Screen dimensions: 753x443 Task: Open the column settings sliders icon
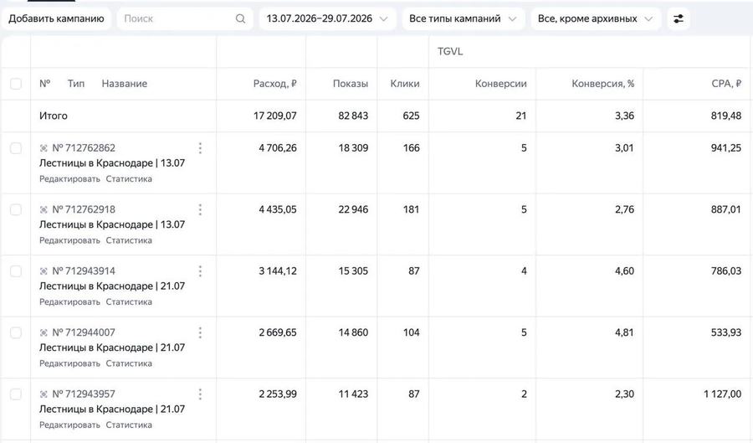(x=678, y=18)
